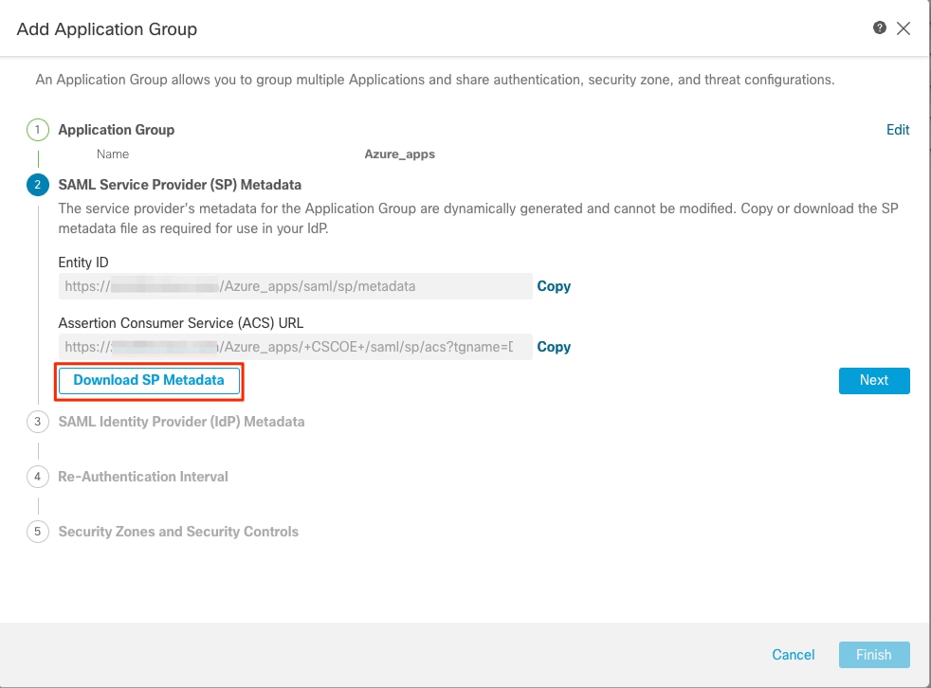Copy the Entity ID value

click(554, 286)
